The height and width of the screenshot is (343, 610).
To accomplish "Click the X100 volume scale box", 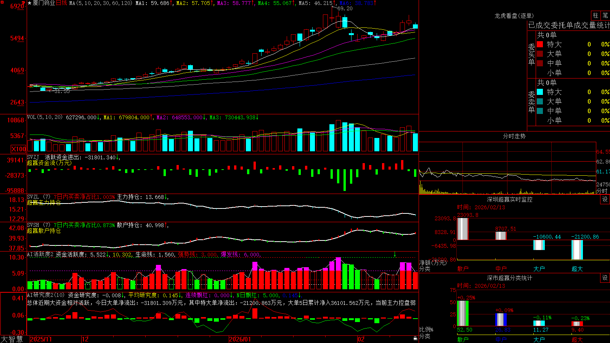I will [18, 149].
